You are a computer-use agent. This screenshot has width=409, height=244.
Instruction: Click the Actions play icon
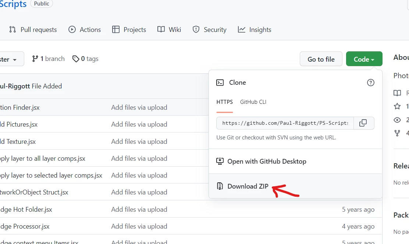tap(72, 29)
